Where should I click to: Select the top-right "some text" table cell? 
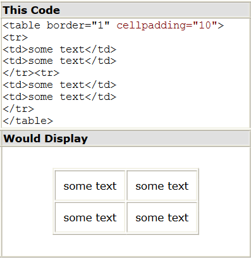point(162,185)
